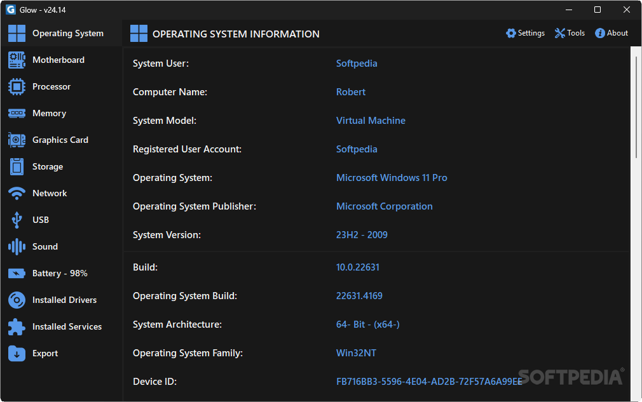The image size is (642, 402).
Task: Click the Operating System Family: label
Action: (188, 353)
